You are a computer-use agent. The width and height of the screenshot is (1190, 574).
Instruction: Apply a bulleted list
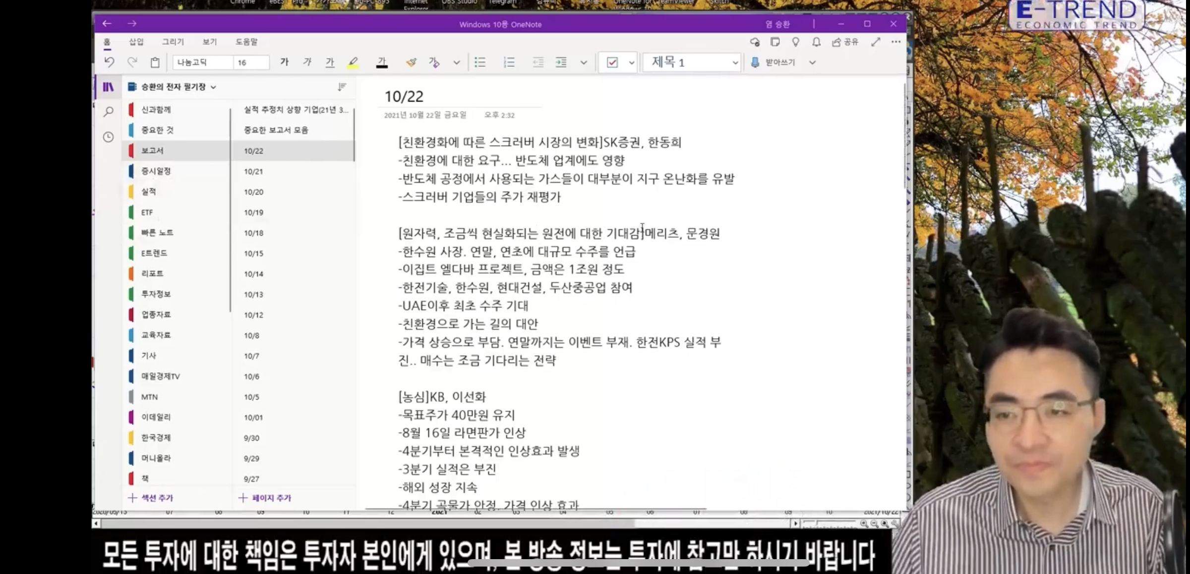[480, 62]
